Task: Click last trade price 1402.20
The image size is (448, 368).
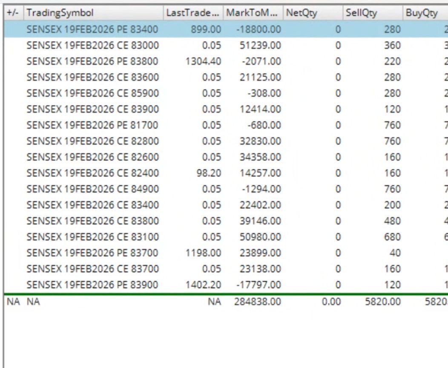Action: pyautogui.click(x=204, y=285)
